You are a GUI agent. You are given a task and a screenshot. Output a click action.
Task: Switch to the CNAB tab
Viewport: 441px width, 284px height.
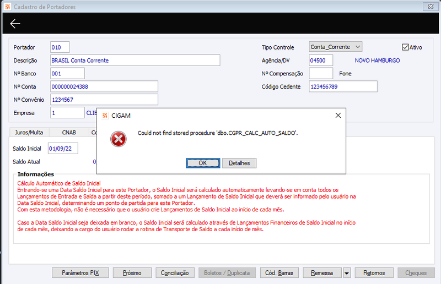[x=69, y=132]
